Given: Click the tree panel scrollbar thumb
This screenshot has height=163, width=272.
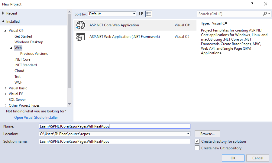Looking at the screenshot, I should (x=70, y=51).
